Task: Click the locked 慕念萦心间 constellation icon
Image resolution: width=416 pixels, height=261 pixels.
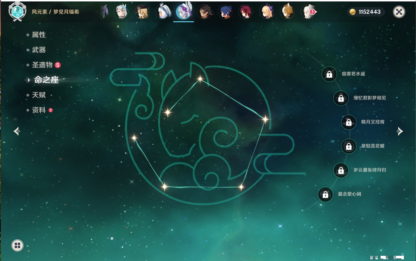Action: (326, 194)
